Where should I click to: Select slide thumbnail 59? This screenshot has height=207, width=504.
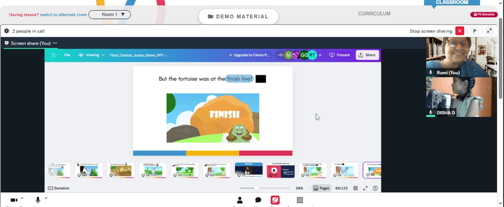point(184,170)
